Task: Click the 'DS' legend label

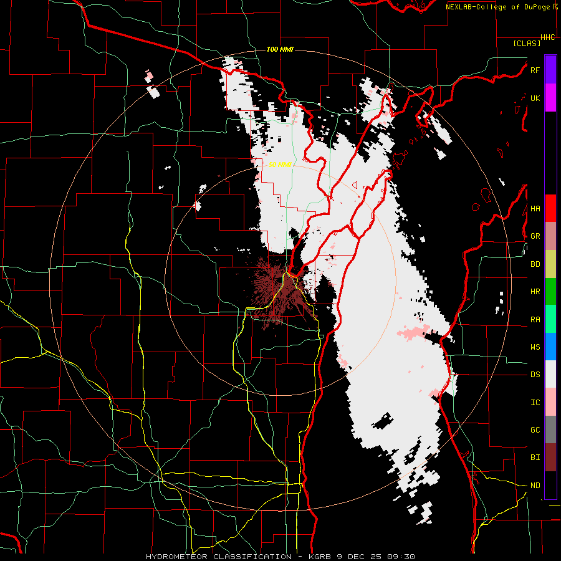Action: point(535,375)
